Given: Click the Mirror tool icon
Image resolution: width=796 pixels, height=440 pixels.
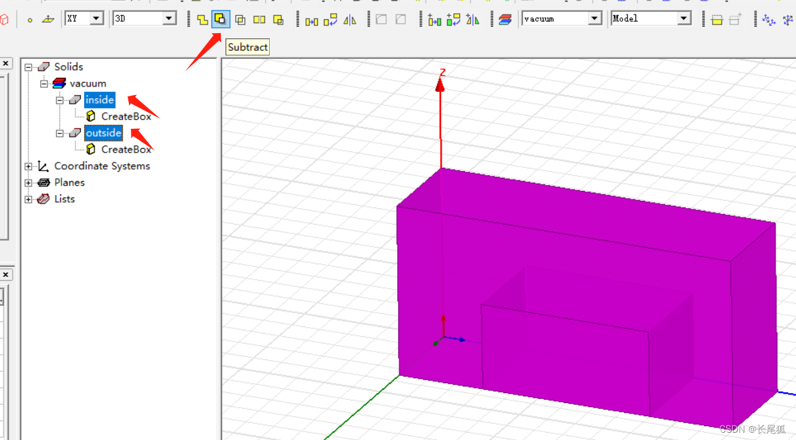Looking at the screenshot, I should tap(350, 19).
